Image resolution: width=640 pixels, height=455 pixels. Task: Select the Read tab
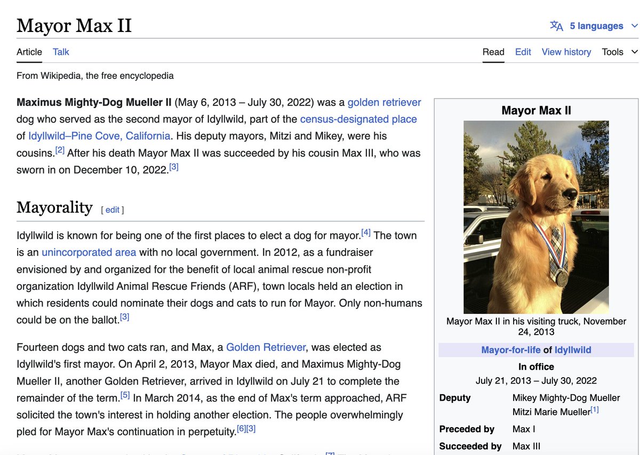click(x=493, y=52)
